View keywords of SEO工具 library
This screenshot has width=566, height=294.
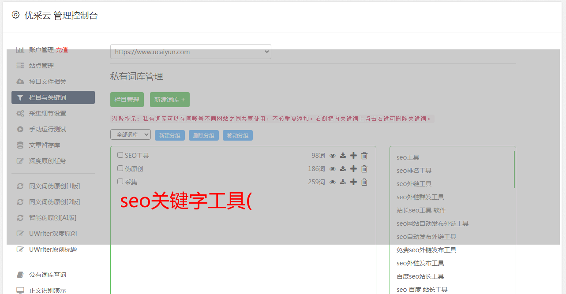(x=333, y=156)
